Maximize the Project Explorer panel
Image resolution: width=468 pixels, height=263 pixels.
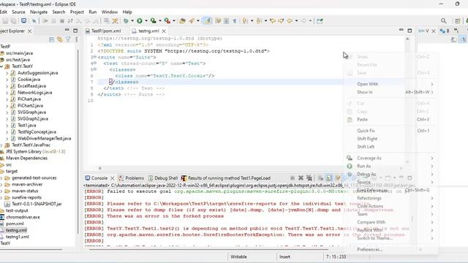[x=75, y=31]
